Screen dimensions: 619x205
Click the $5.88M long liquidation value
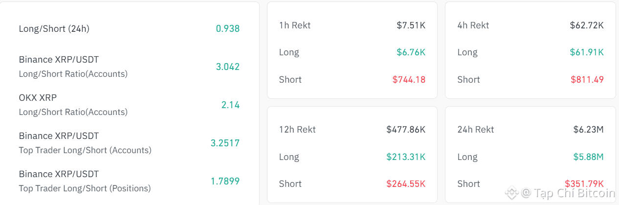588,157
